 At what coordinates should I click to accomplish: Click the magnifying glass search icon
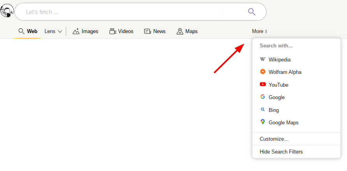pos(252,12)
